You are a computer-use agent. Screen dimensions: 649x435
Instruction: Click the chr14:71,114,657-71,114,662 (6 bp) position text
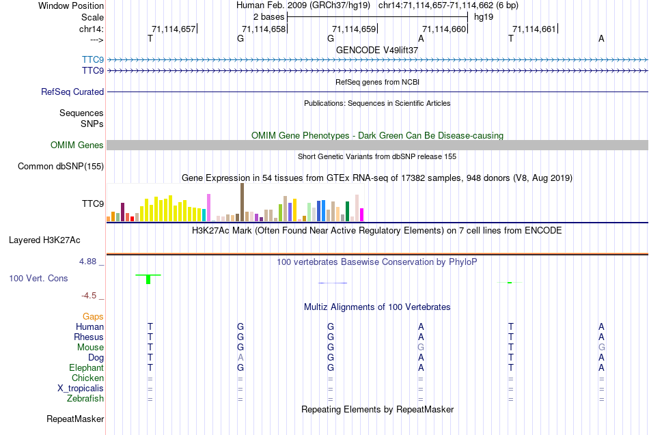point(448,5)
